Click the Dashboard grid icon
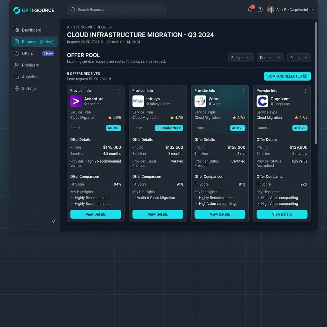 (x=17, y=30)
